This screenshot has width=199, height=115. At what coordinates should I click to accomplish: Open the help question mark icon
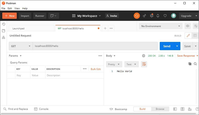tap(197, 109)
